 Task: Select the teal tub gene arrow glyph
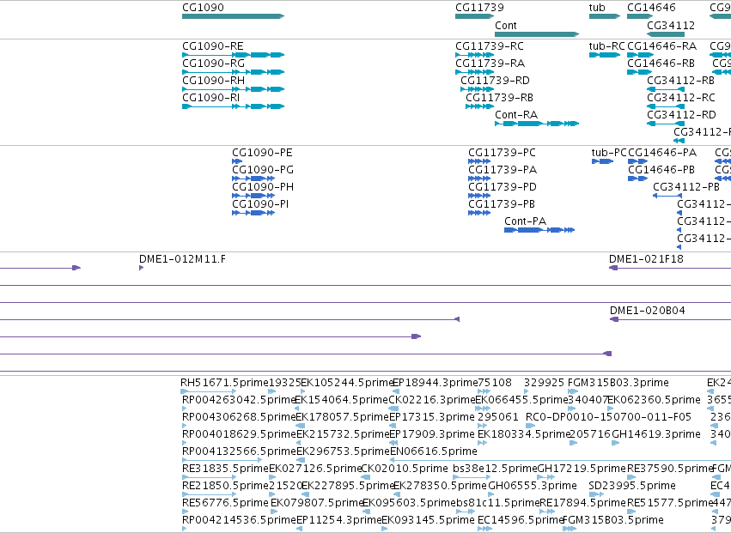[x=605, y=16]
